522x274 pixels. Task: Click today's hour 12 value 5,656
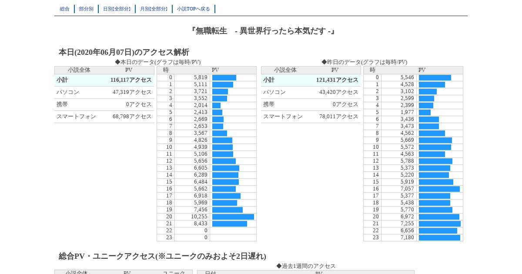coord(201,161)
